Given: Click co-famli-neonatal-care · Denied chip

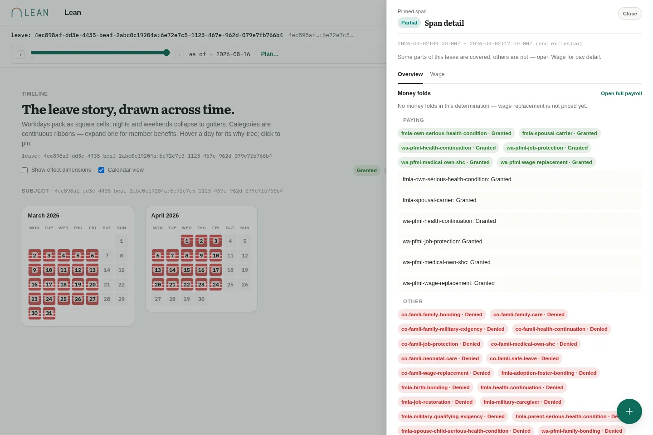Looking at the screenshot, I should [x=440, y=358].
